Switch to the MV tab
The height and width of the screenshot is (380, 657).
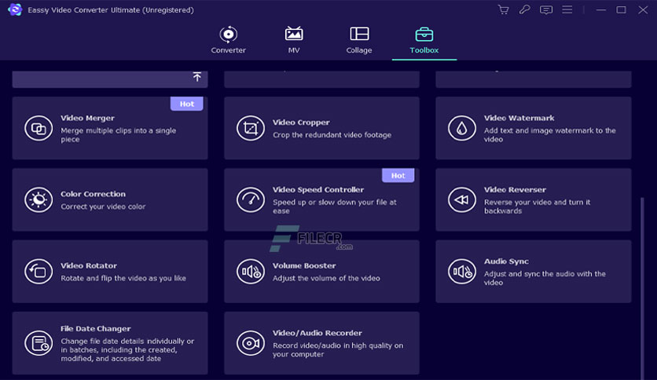(x=294, y=40)
